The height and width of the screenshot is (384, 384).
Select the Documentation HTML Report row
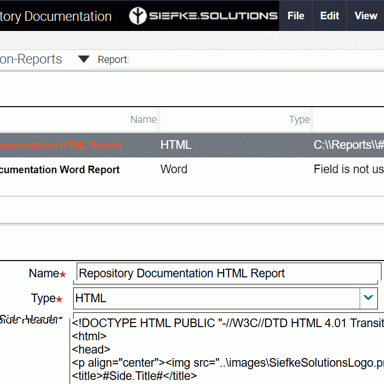point(192,145)
